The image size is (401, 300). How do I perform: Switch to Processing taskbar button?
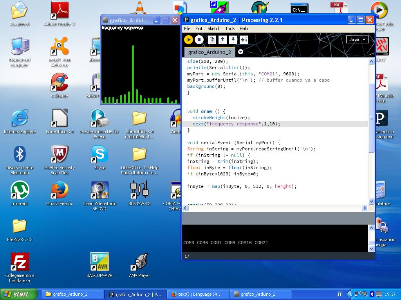pyautogui.click(x=135, y=294)
